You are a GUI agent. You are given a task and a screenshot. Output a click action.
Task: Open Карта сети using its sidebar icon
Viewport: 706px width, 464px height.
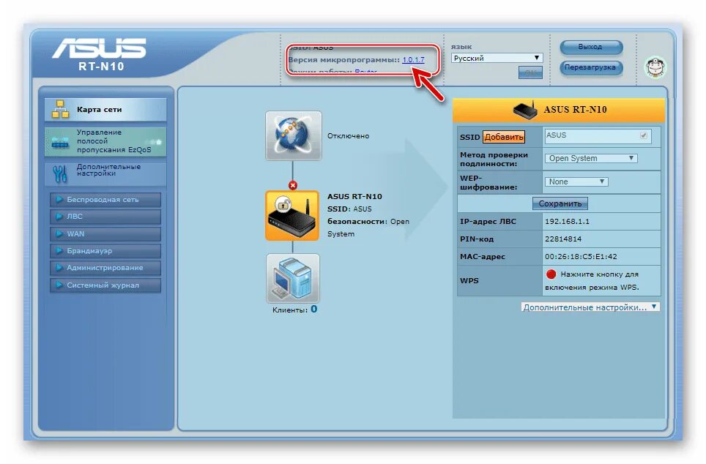(x=62, y=107)
